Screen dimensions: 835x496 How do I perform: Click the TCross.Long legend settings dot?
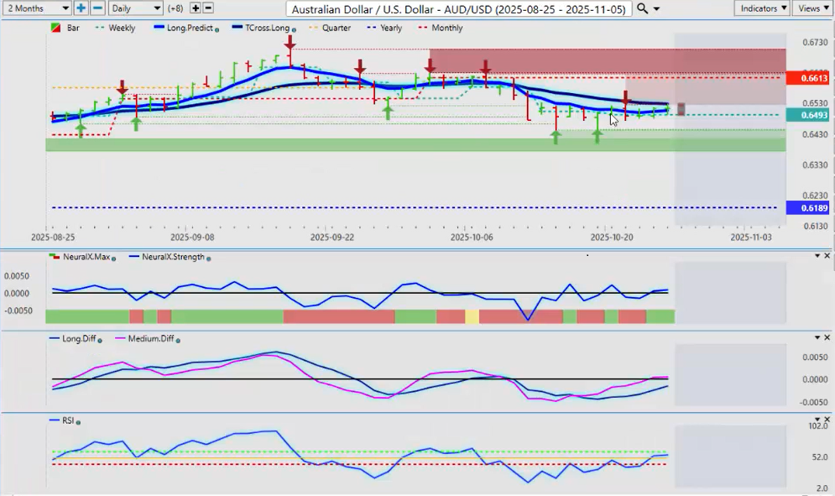click(293, 29)
